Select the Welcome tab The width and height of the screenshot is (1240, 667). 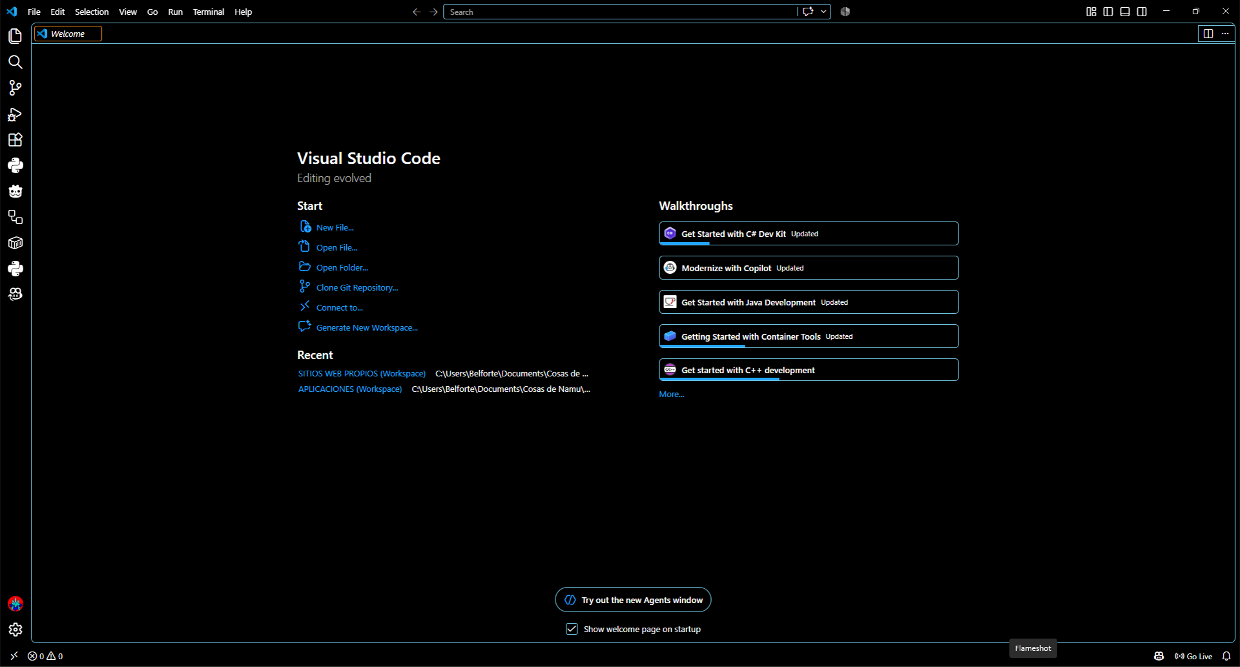coord(68,34)
